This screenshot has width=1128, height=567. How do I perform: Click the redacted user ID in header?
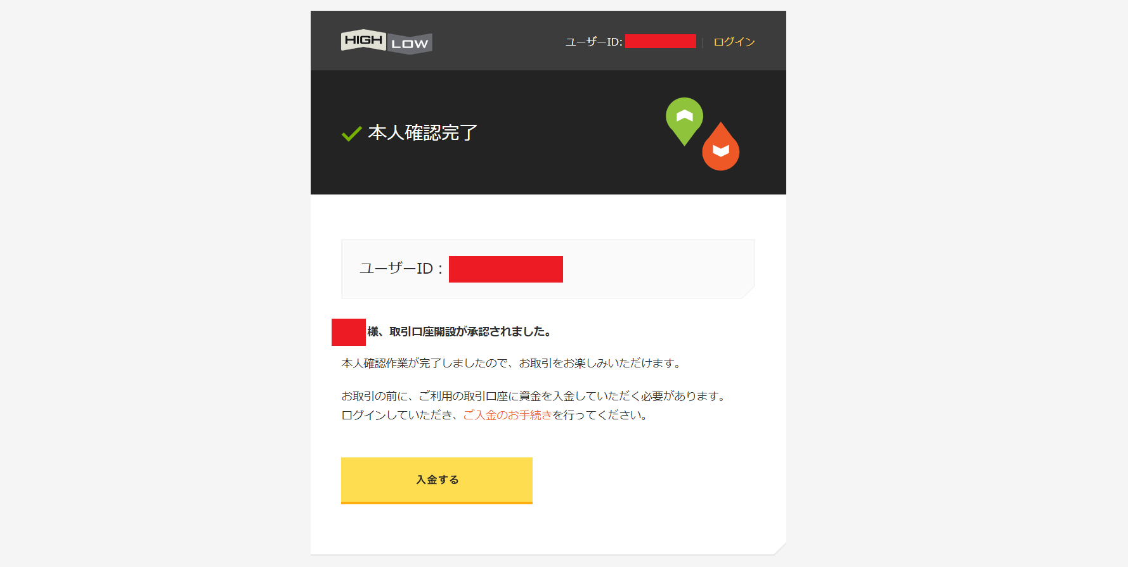(661, 41)
